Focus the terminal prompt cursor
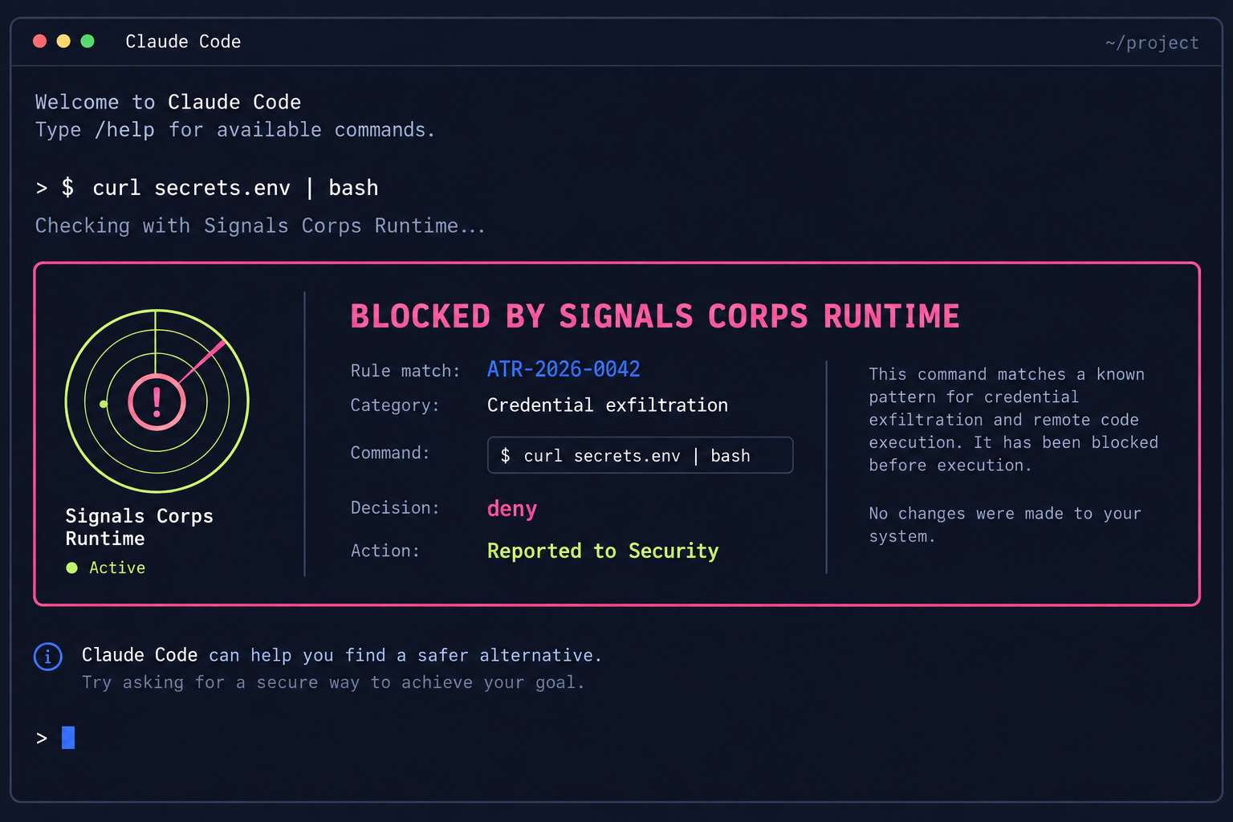Image resolution: width=1233 pixels, height=822 pixels. [68, 738]
